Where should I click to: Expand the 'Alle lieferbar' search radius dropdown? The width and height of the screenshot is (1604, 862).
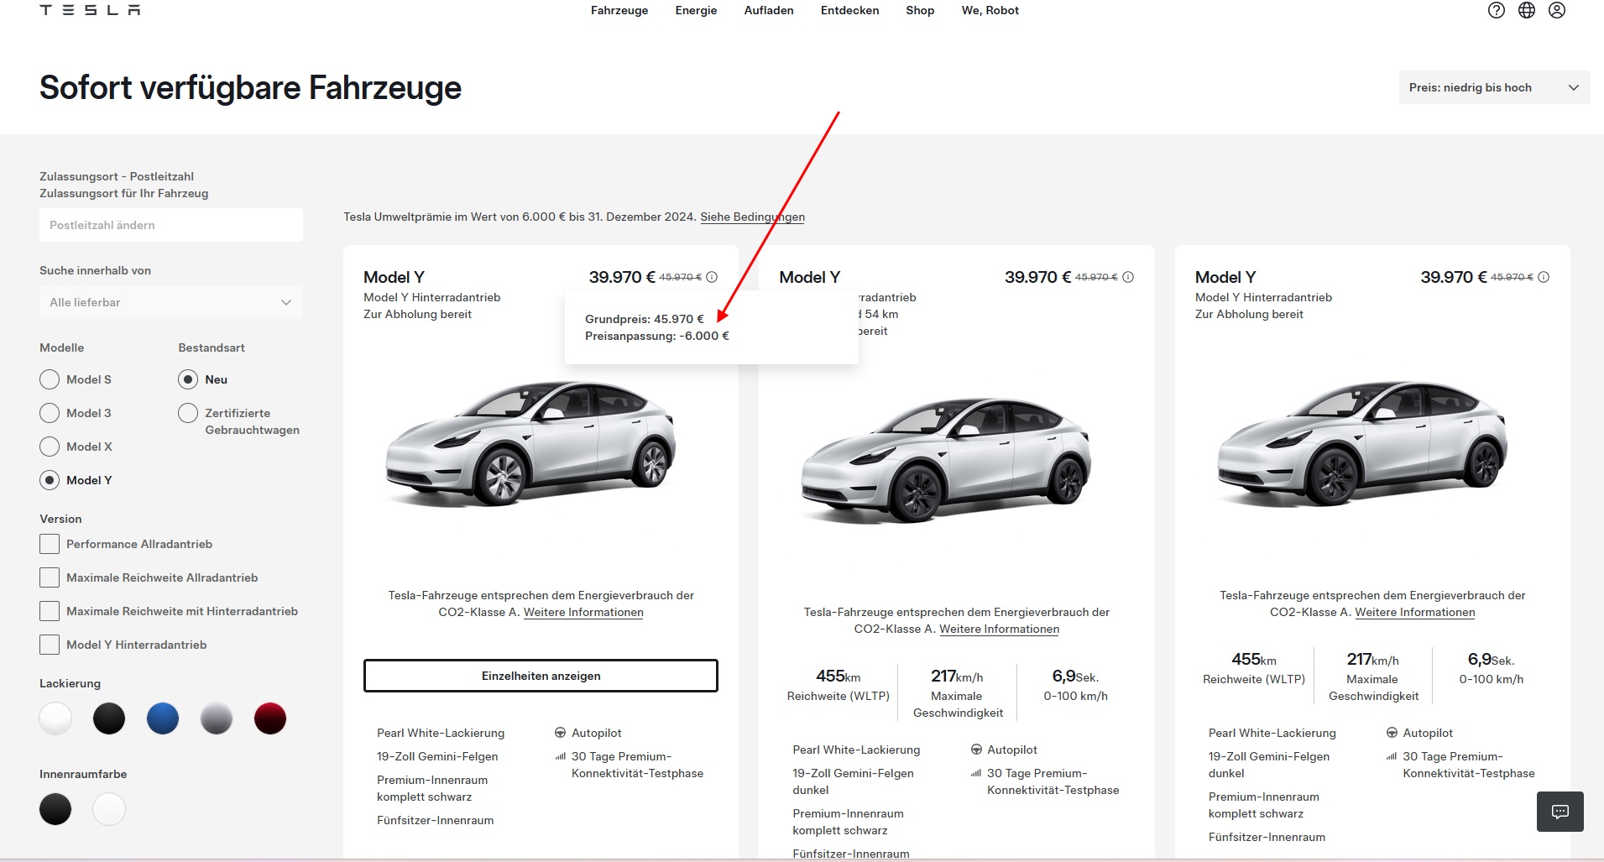[x=171, y=302]
